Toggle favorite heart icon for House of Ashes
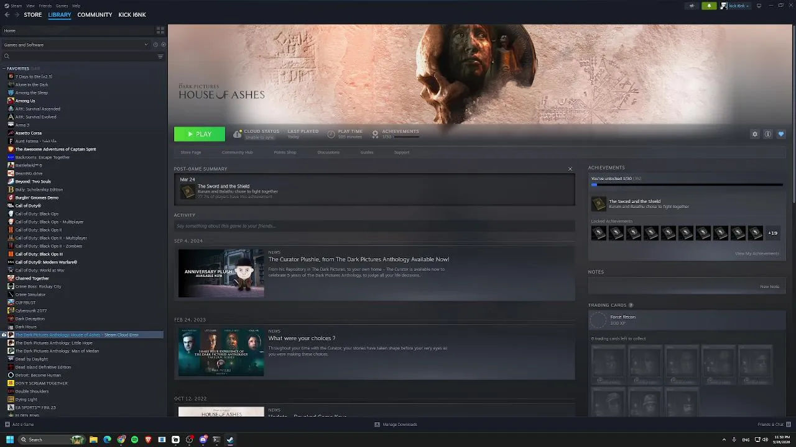The height and width of the screenshot is (447, 796). point(781,134)
